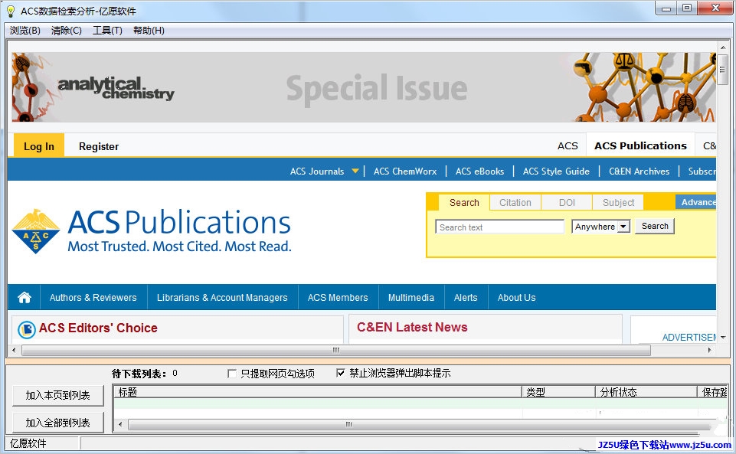Image resolution: width=736 pixels, height=454 pixels.
Task: Click the scroll-down arrow of browser pane
Action: click(722, 337)
